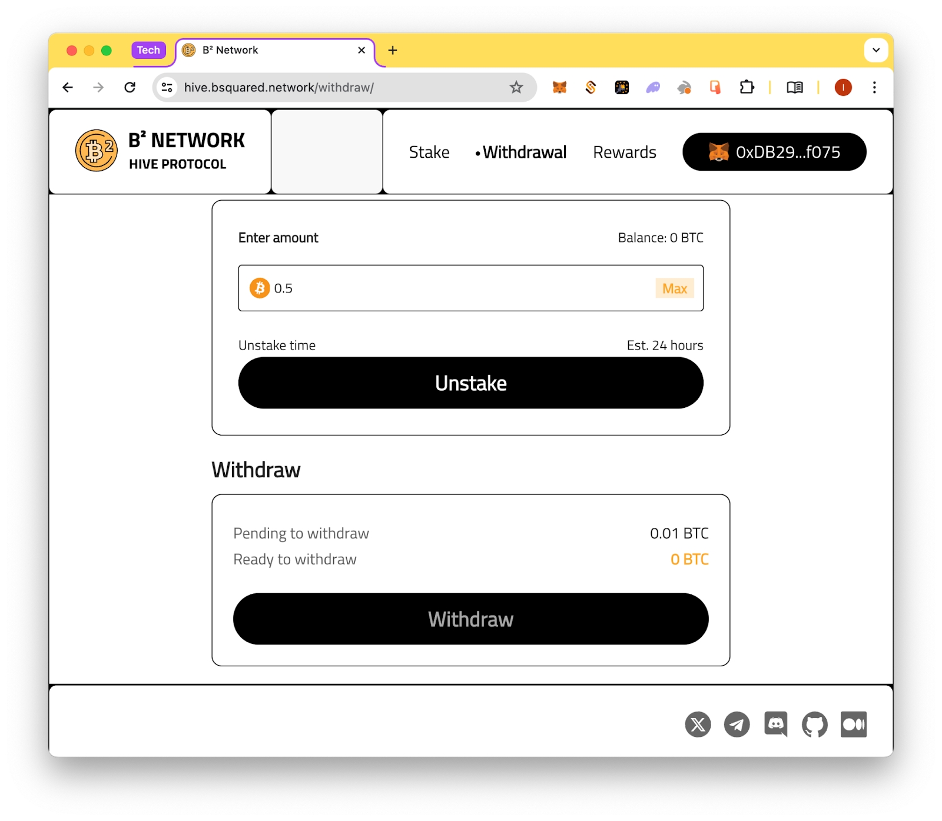Open the purple ghost wallet extension
This screenshot has width=942, height=821.
(x=653, y=88)
